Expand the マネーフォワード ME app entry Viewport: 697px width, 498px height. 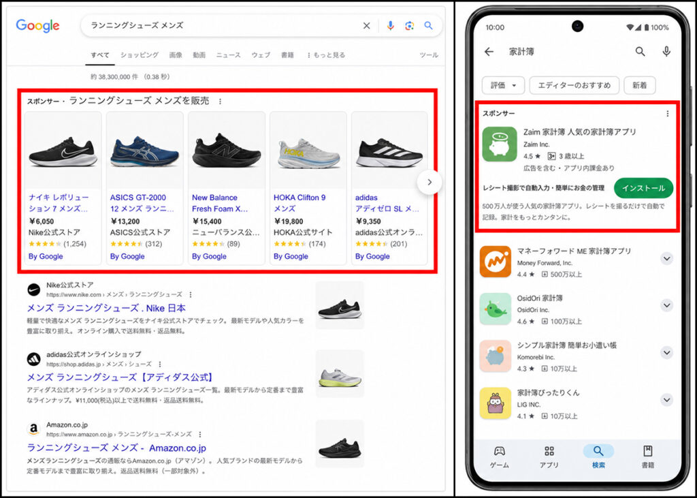click(x=666, y=259)
